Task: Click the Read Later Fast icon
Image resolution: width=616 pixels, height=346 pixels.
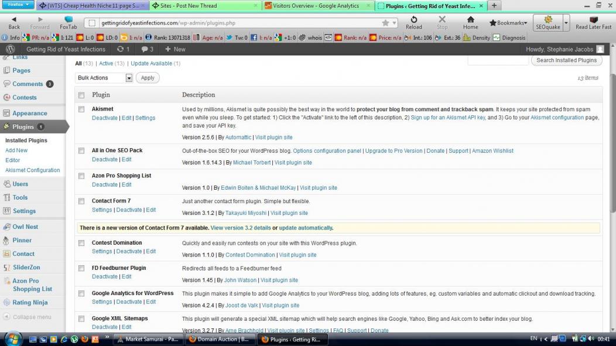Action: coord(593,22)
